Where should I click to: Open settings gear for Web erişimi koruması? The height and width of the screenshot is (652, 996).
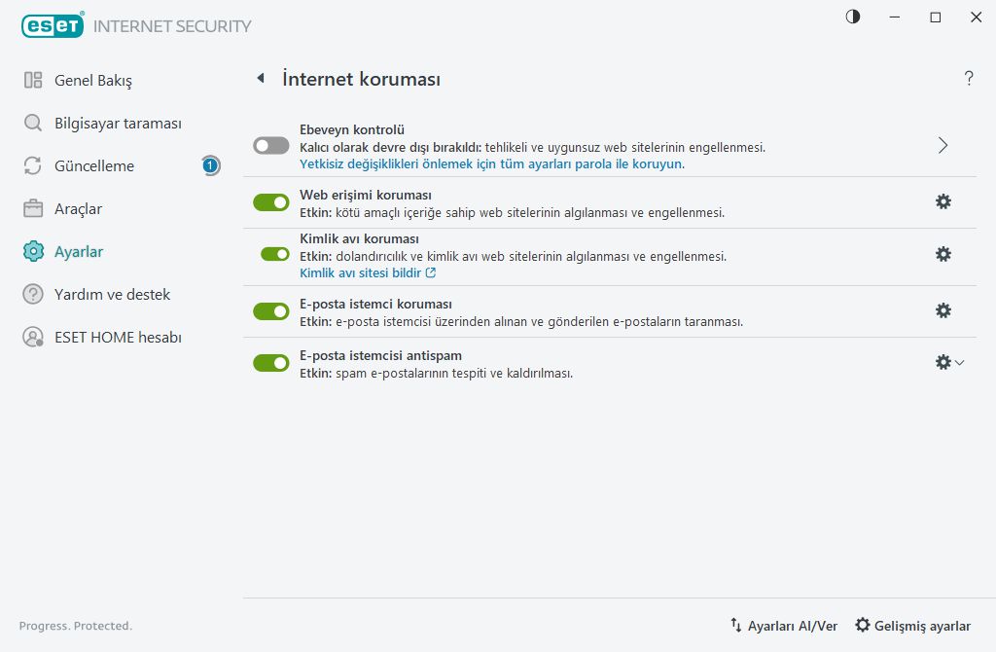tap(943, 201)
